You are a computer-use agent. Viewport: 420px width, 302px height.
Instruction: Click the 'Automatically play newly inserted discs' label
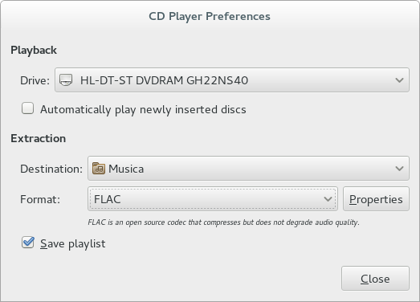point(143,109)
